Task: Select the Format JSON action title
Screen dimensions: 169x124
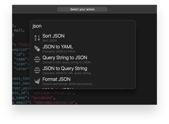Action: coord(56,79)
